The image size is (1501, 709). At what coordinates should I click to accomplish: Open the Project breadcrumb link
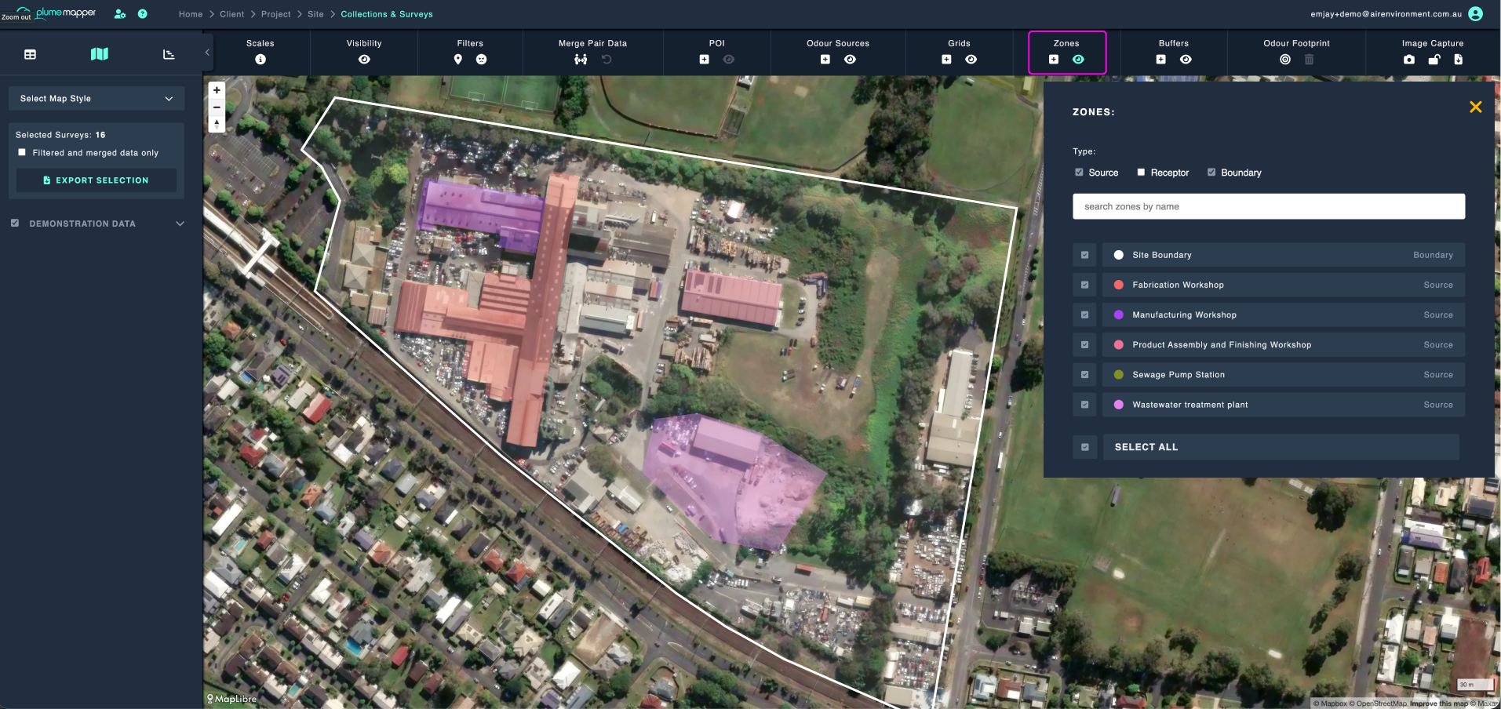(x=276, y=14)
